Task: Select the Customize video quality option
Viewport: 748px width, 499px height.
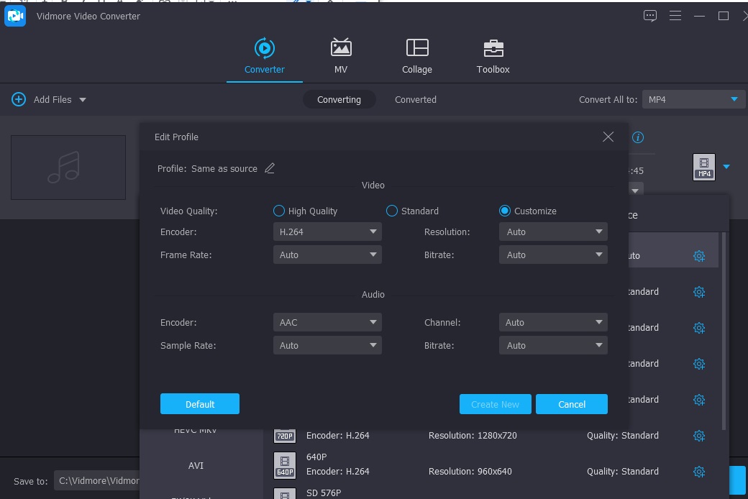Action: point(504,211)
